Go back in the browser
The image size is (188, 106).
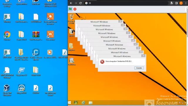(71, 3)
